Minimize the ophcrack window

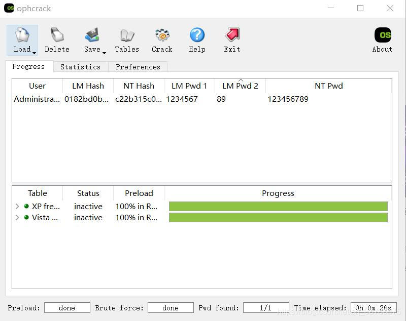pos(331,8)
